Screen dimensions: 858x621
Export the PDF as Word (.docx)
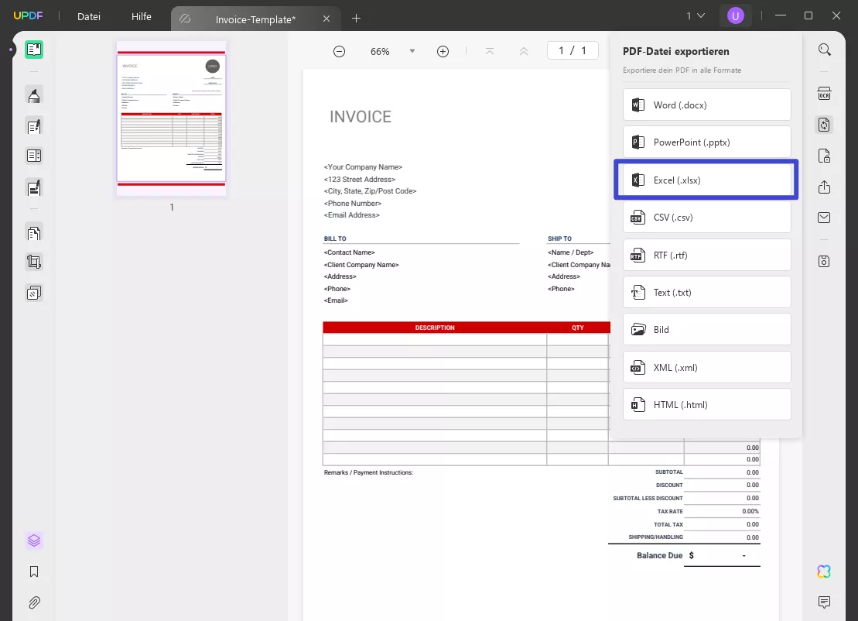click(706, 105)
